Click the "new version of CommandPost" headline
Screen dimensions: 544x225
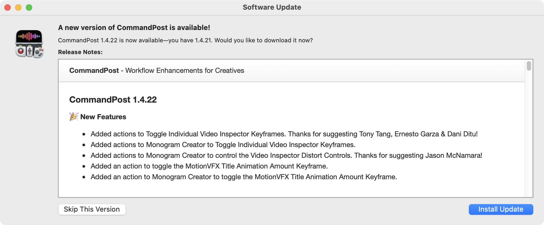point(134,28)
